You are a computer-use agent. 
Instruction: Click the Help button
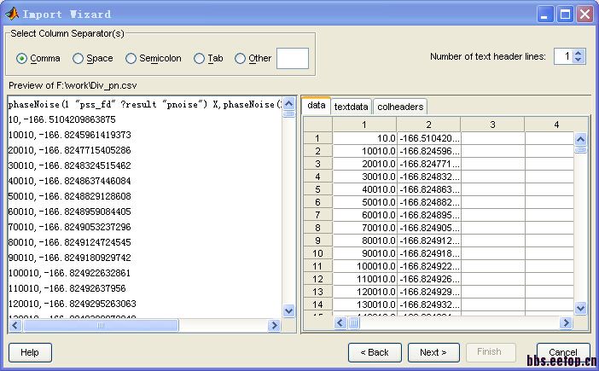click(x=30, y=352)
